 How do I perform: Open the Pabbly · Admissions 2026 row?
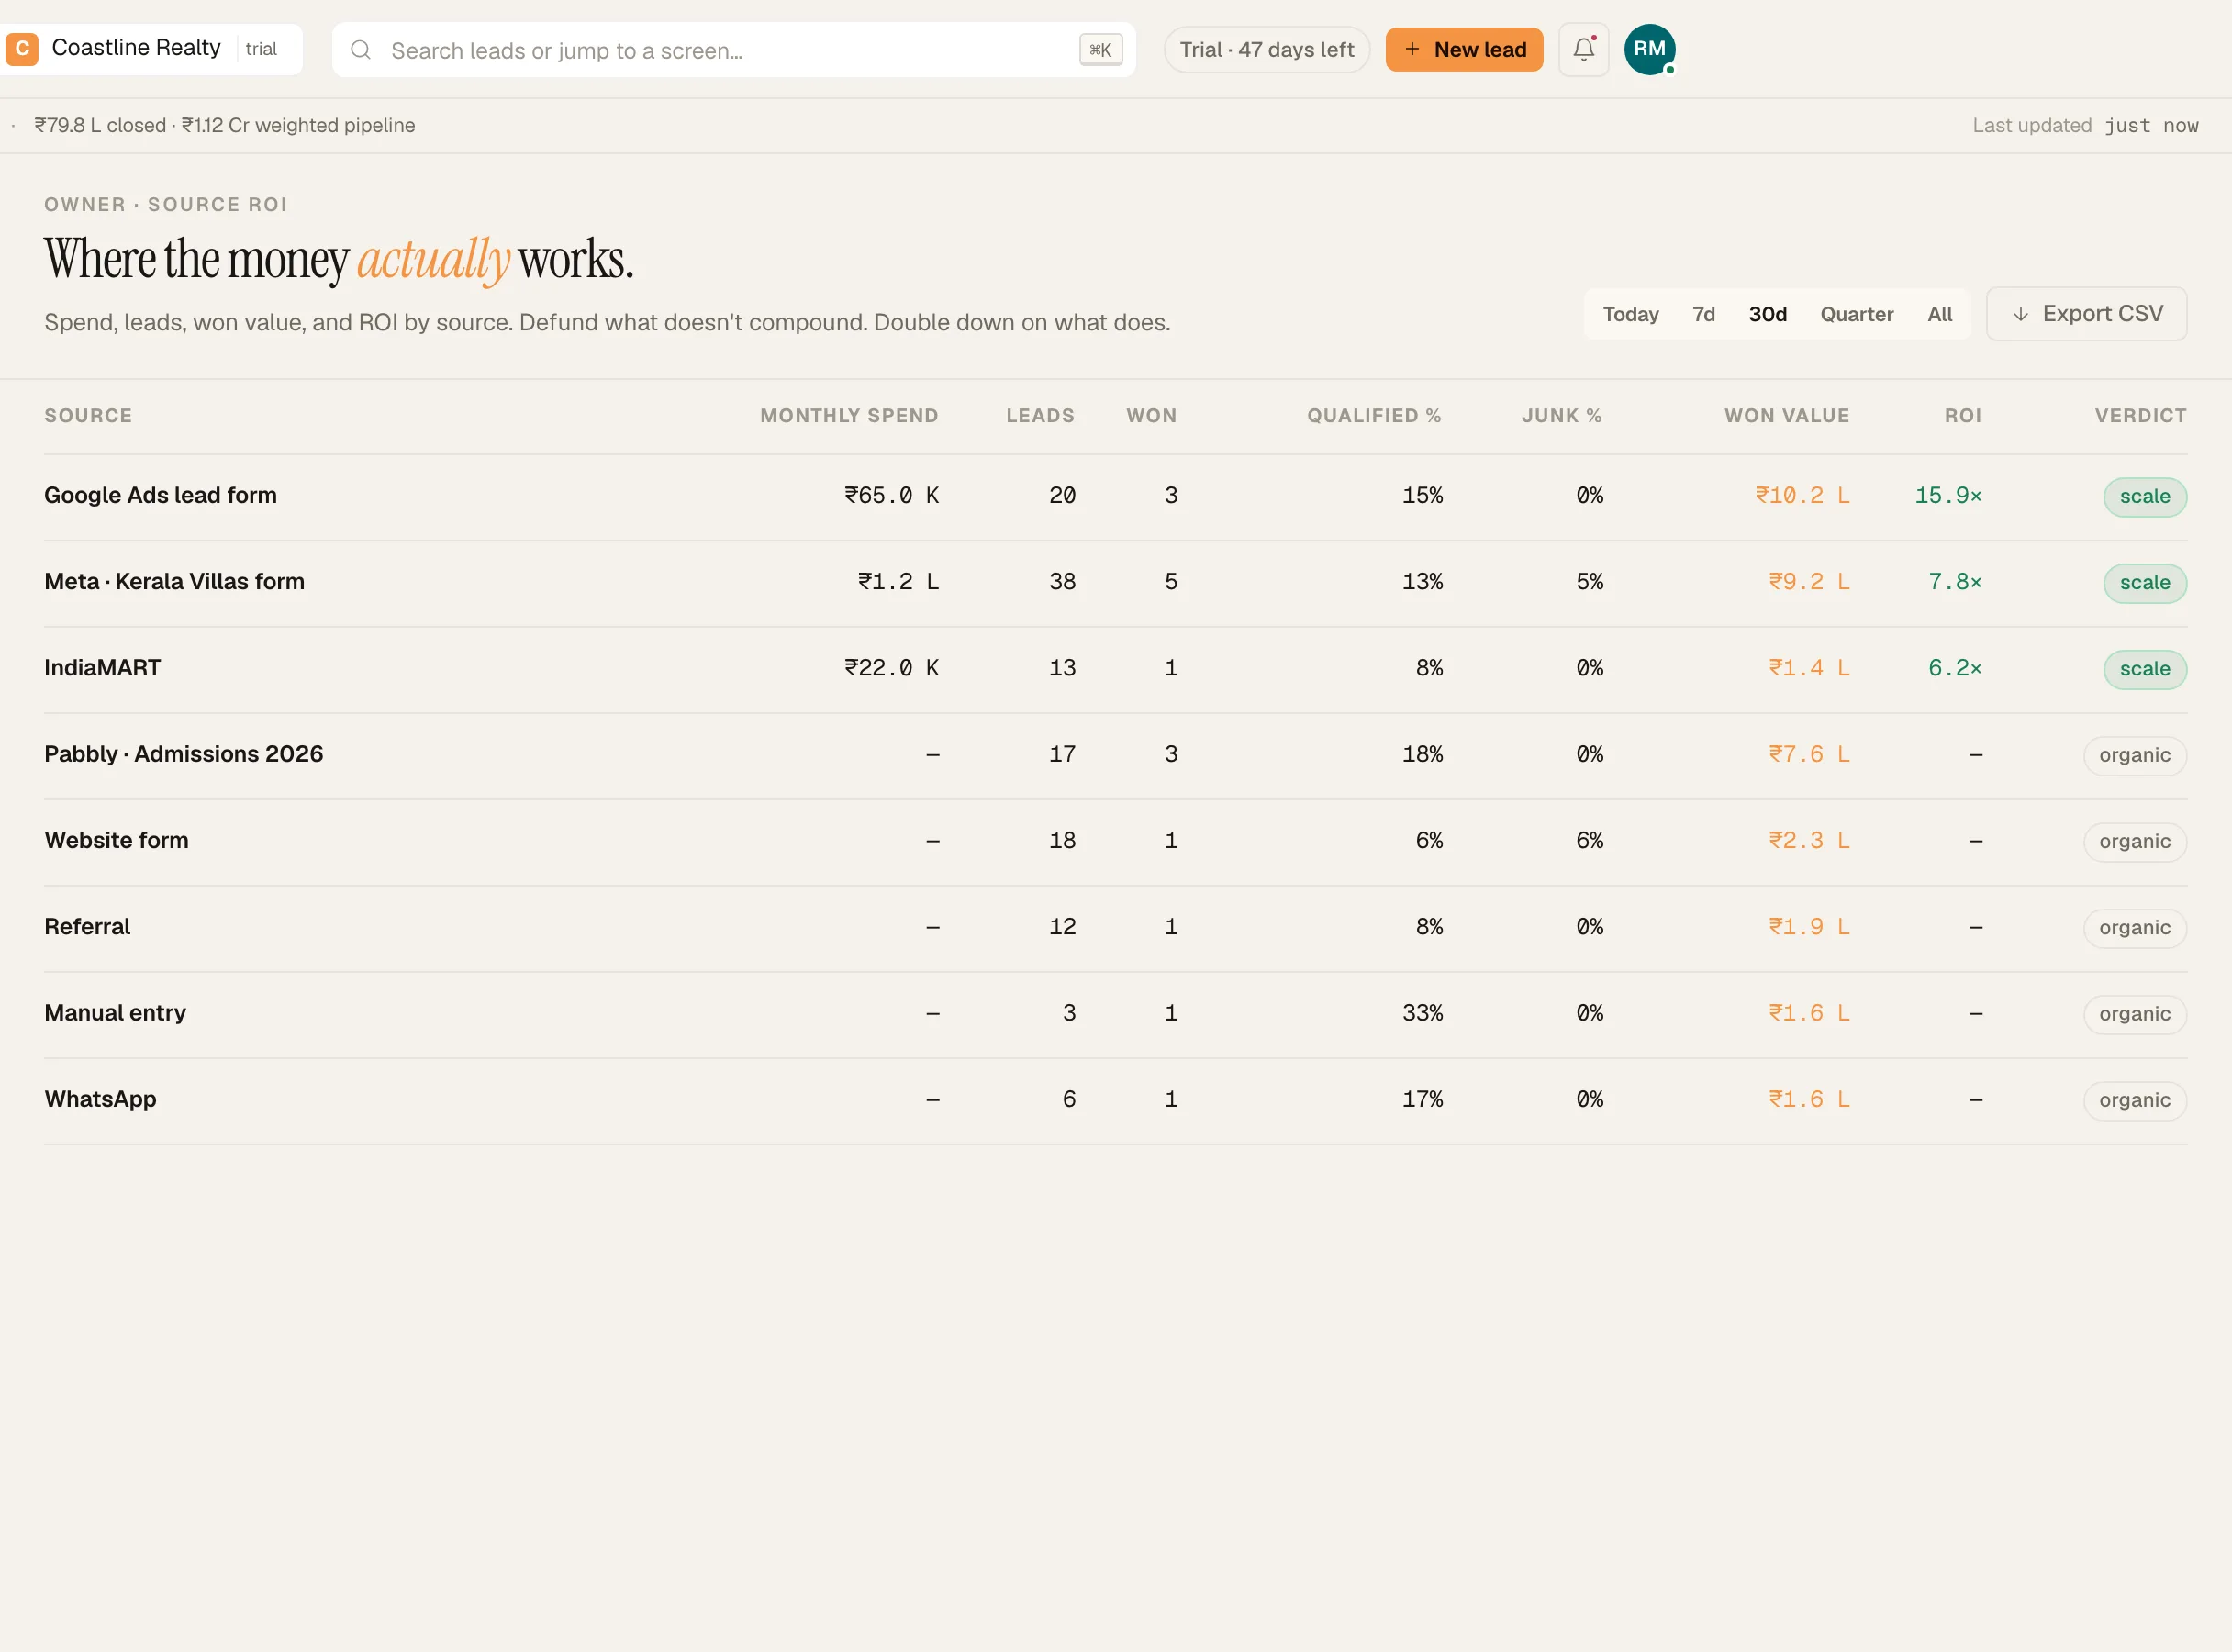(1115, 755)
